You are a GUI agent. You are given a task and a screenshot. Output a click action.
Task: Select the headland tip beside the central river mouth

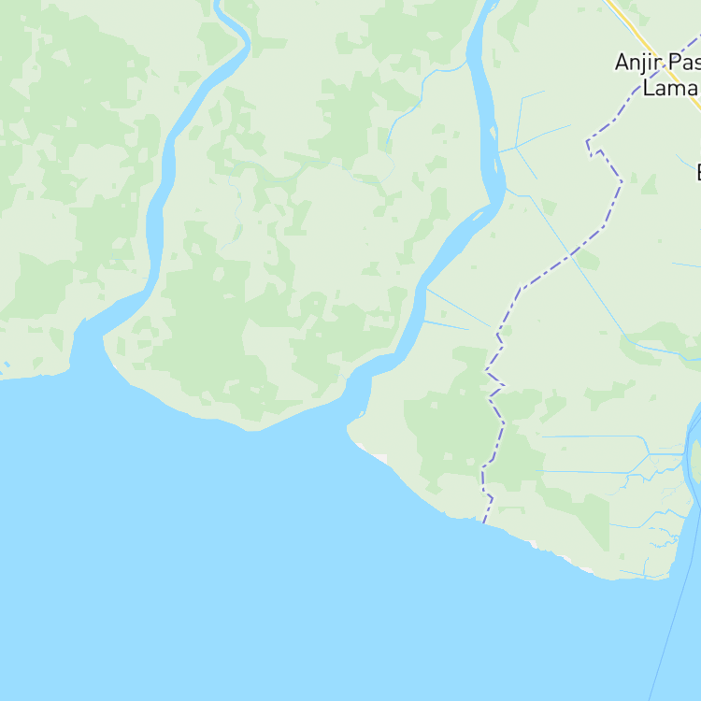click(350, 430)
